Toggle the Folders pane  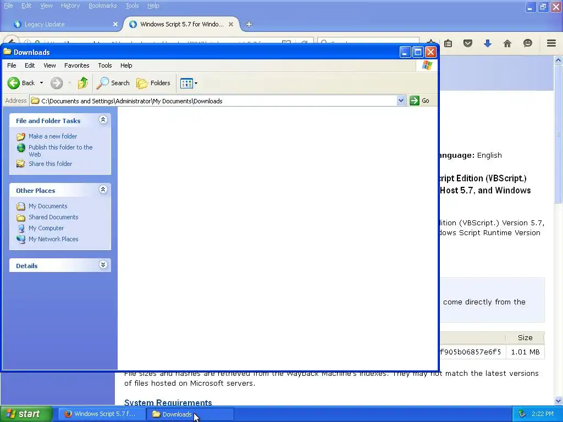153,83
